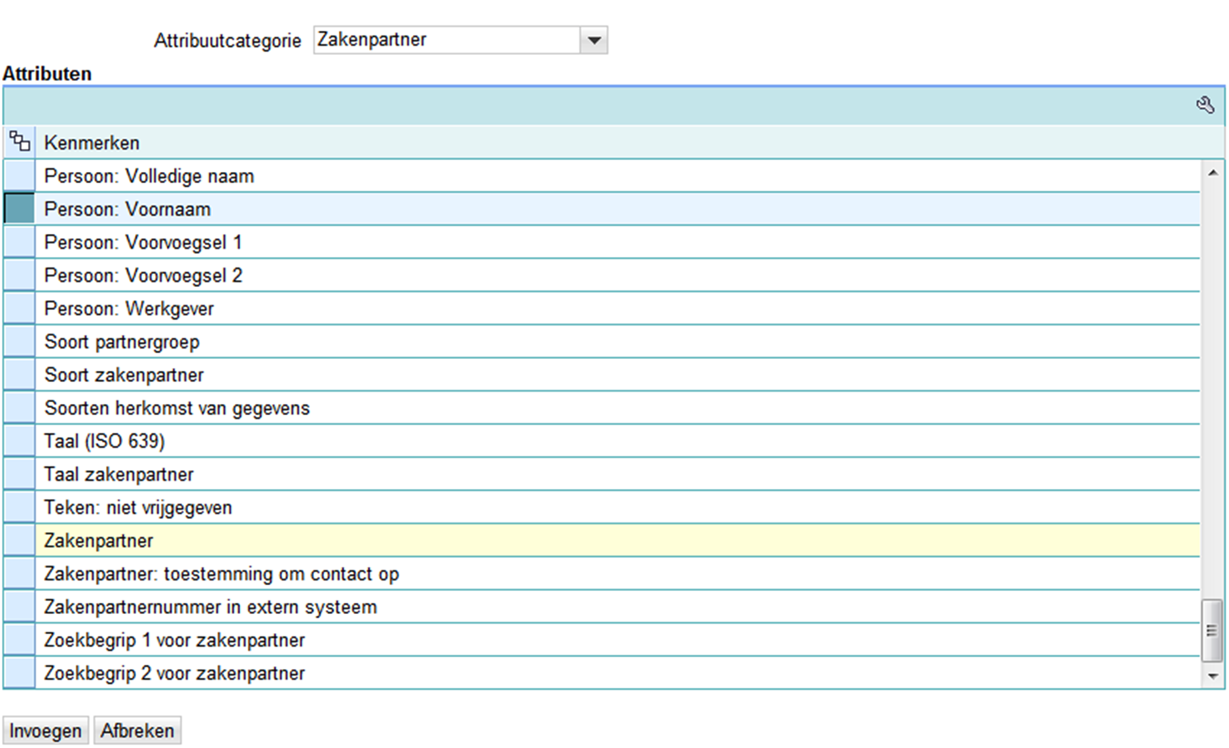Click the highlighted 'Zakenpartner' list entry

click(617, 541)
